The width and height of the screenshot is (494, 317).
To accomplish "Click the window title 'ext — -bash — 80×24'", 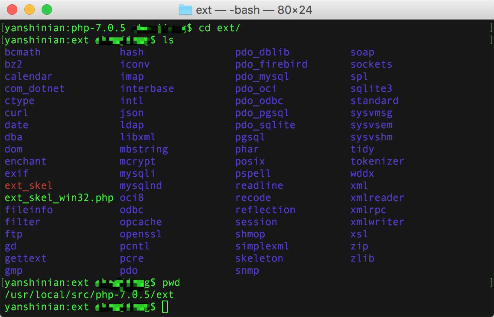I will 254,10.
